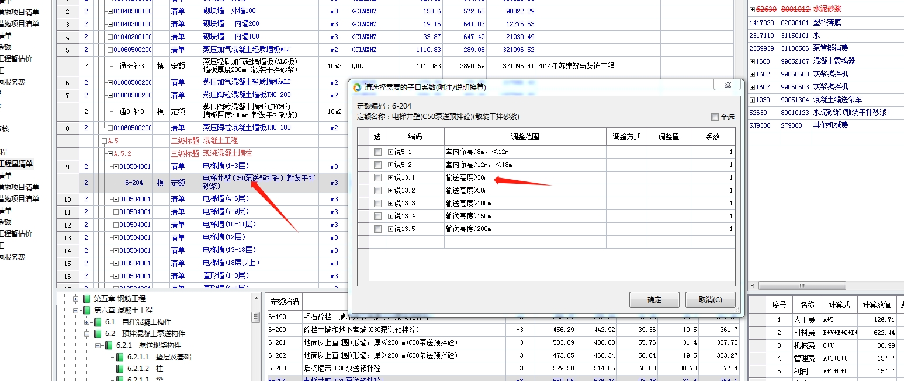Expand the 6.1 自拌混凝土构件 node

click(86, 322)
